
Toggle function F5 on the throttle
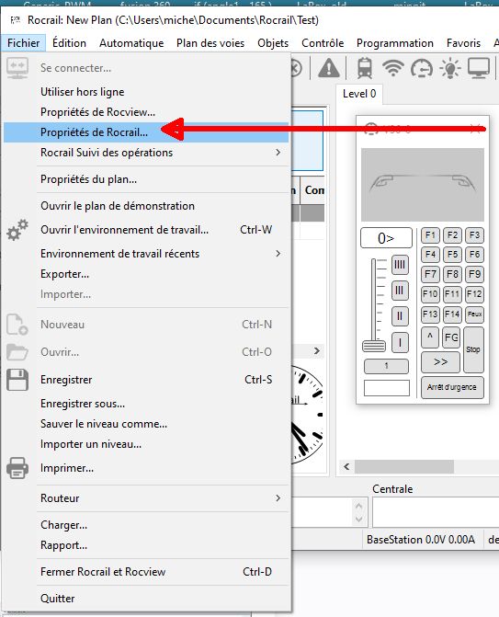click(x=452, y=255)
